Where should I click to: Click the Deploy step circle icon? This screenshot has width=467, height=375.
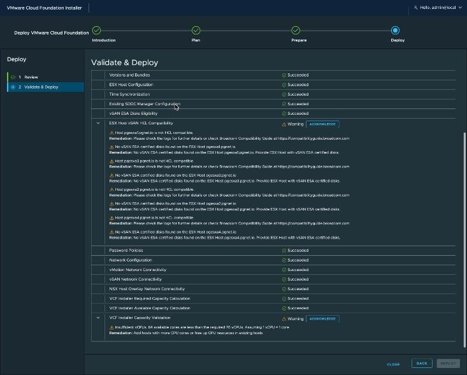[x=395, y=31]
